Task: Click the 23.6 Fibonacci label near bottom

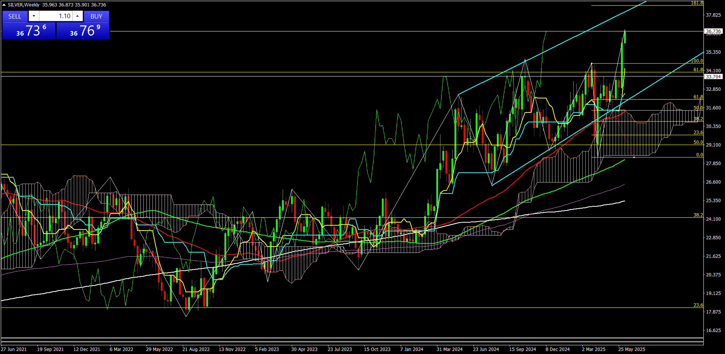Action: pos(698,305)
